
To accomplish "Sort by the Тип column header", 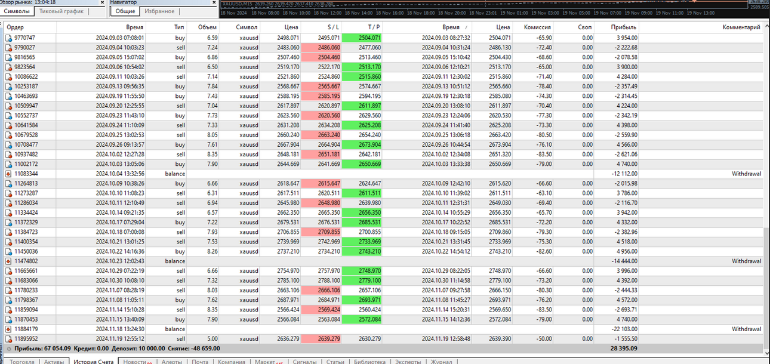I will (x=167, y=27).
